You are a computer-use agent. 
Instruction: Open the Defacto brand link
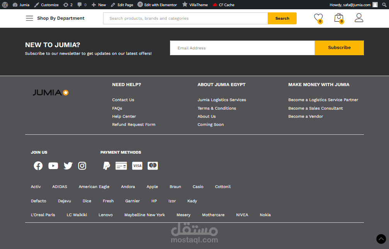click(39, 201)
